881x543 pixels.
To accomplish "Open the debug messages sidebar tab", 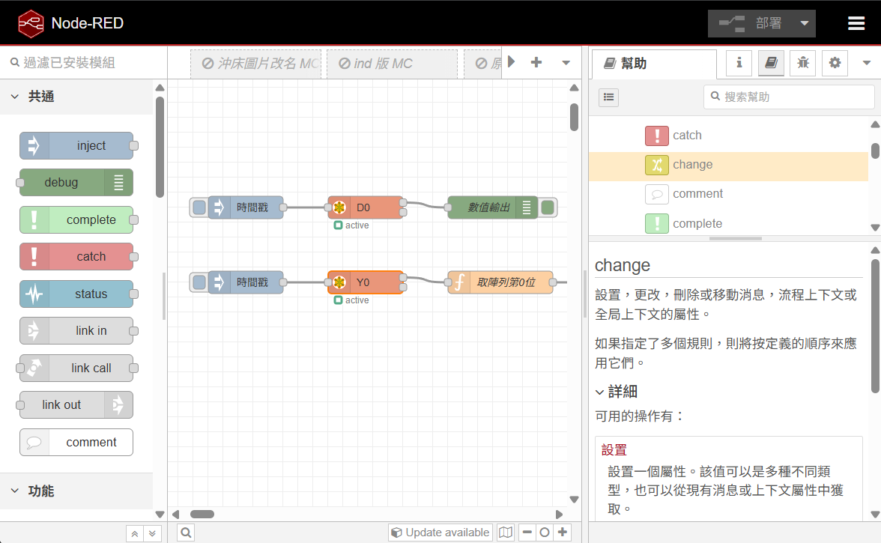I will pyautogui.click(x=803, y=64).
